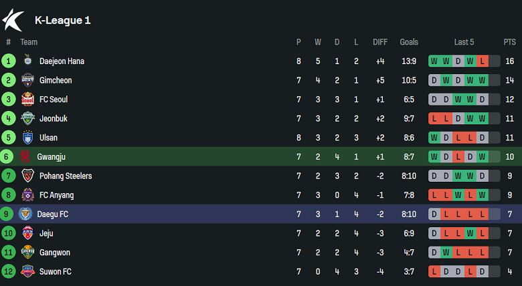Click the FC Anyang team crest

point(27,195)
